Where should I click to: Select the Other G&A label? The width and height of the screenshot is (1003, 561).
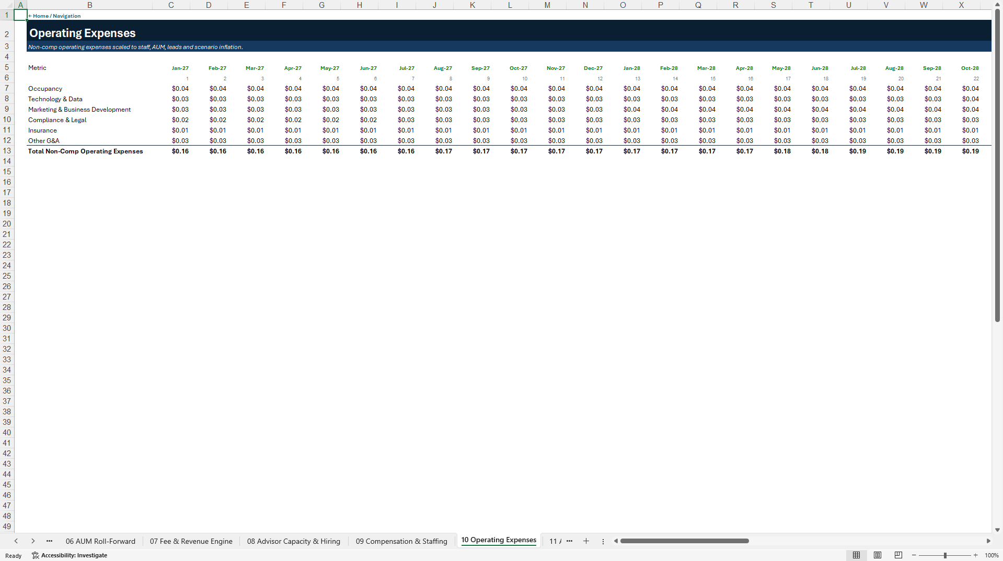(44, 141)
